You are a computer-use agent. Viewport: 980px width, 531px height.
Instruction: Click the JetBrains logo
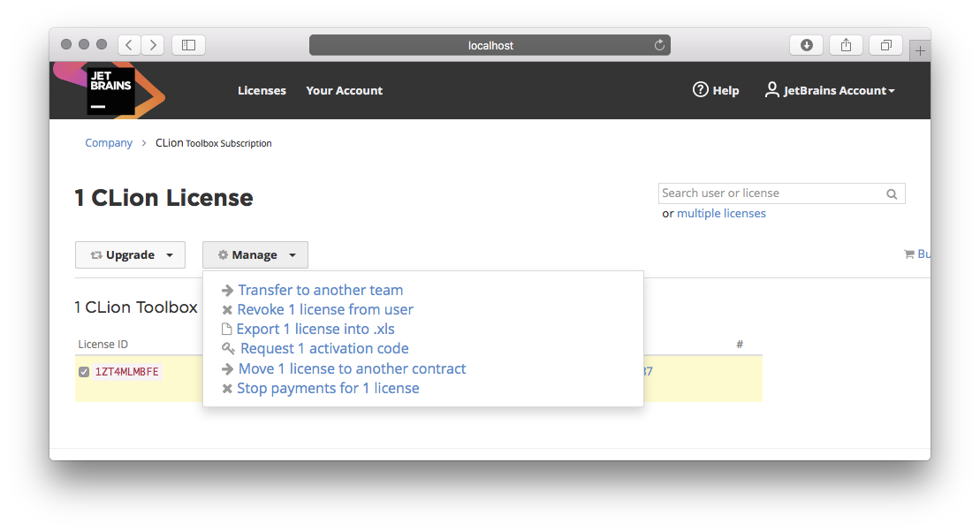click(x=110, y=90)
